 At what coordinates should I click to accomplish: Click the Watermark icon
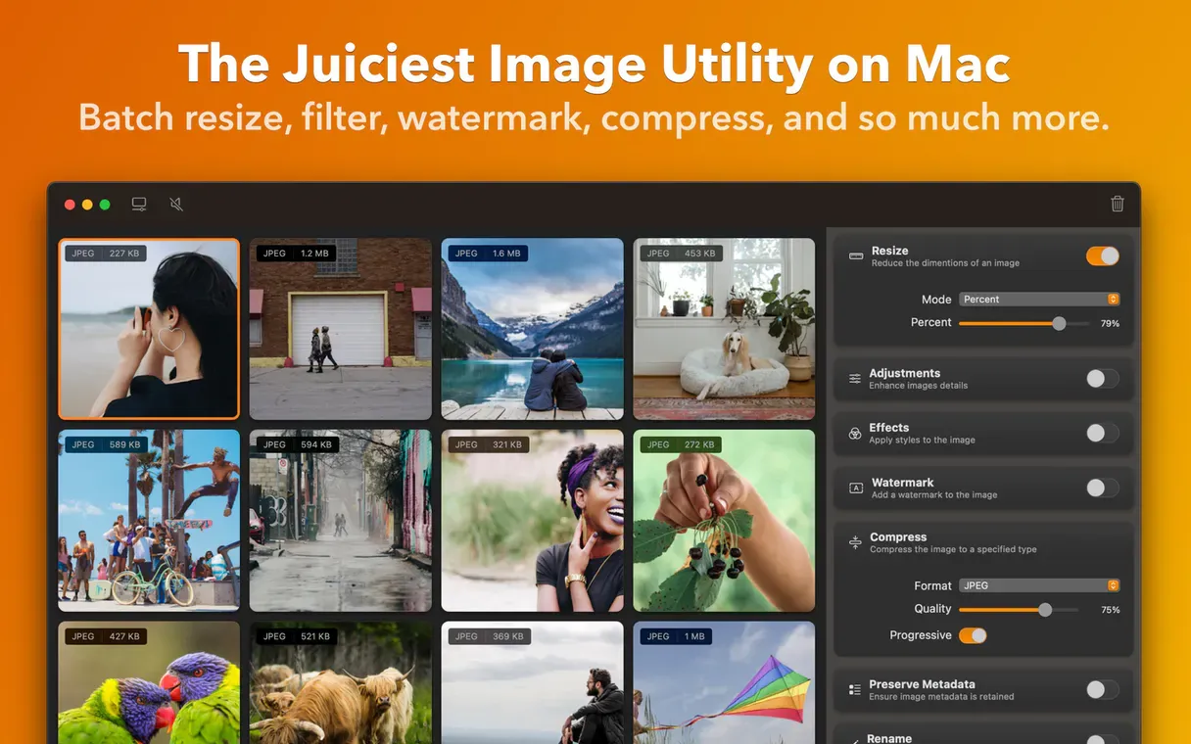(x=855, y=488)
